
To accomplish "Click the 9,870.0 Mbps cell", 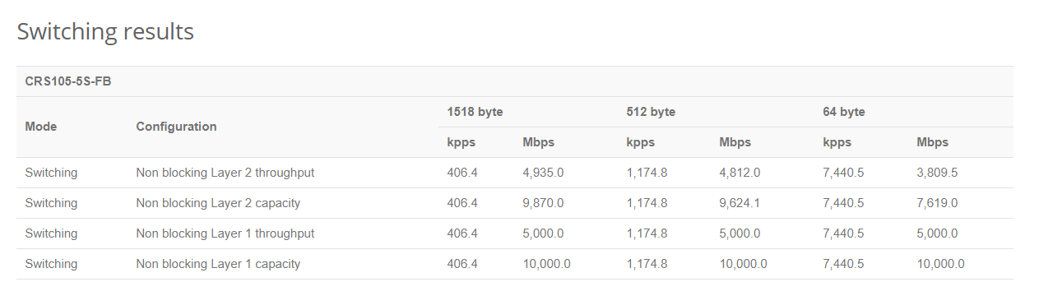I will point(543,203).
